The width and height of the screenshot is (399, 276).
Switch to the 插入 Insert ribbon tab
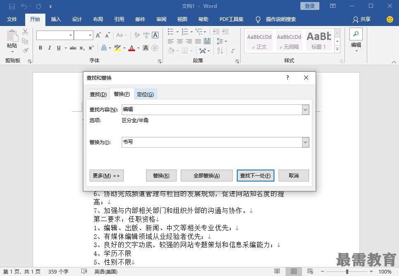(x=56, y=19)
